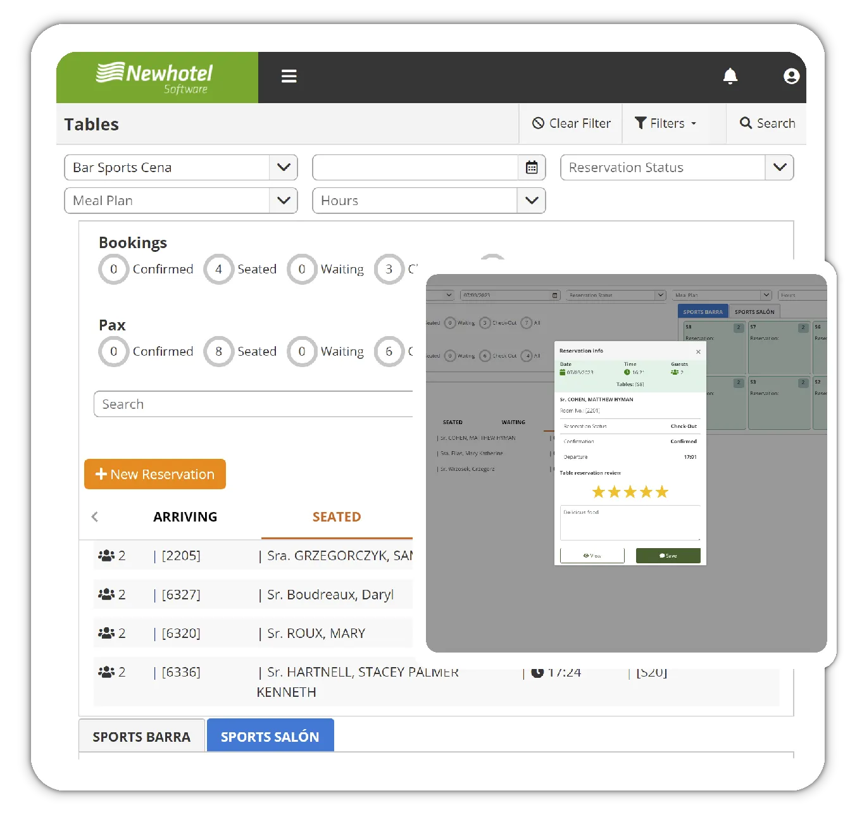Click the green clock icon in Reservation Info
Screen dimensions: 850x819
(627, 372)
